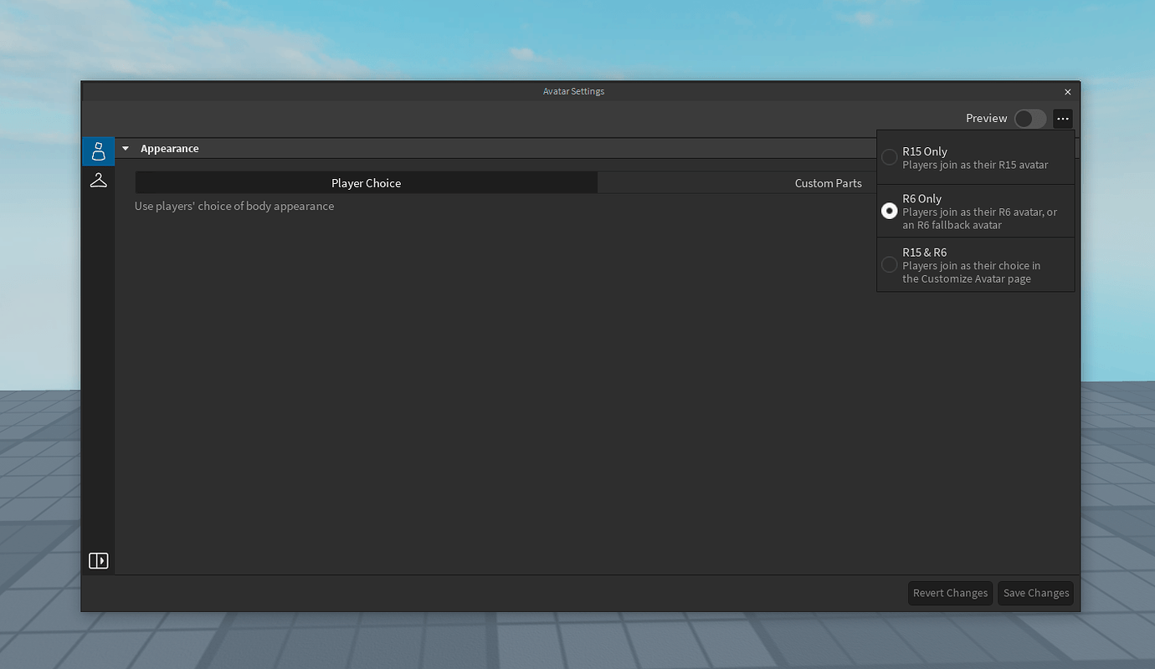Select the R15 & R6 radio button
This screenshot has height=669, width=1155.
[x=889, y=264]
